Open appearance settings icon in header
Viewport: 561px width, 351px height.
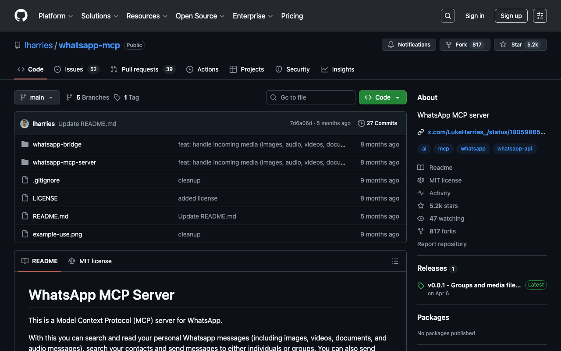point(540,16)
